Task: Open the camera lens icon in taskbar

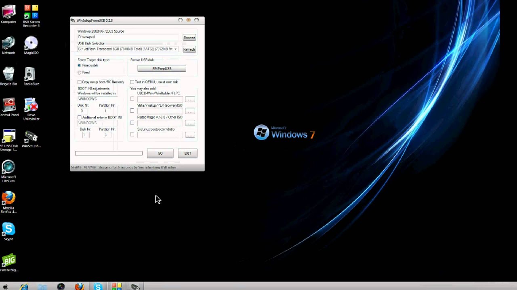Action: [x=61, y=286]
